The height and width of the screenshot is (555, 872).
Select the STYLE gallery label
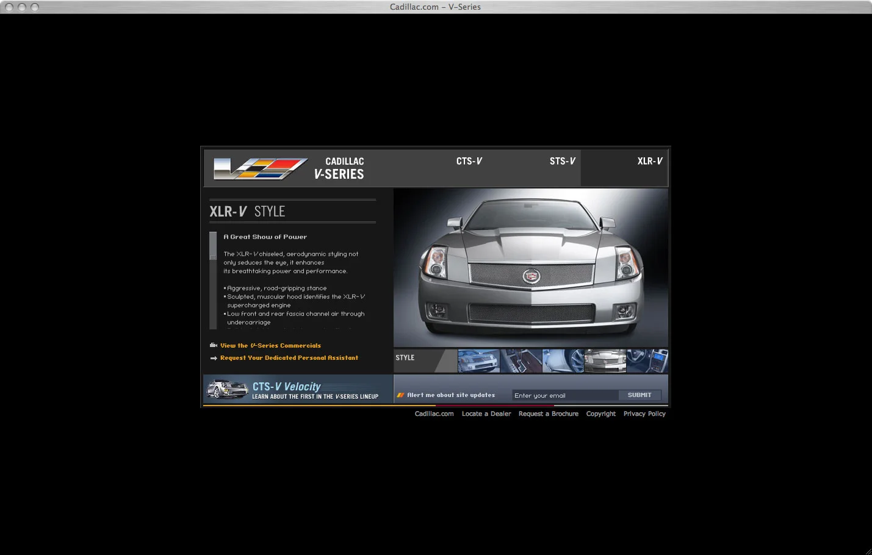click(x=405, y=358)
